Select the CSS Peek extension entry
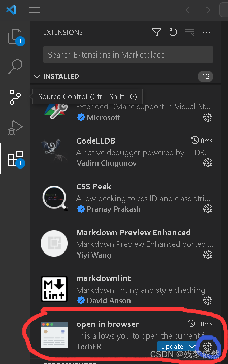 tap(126, 198)
